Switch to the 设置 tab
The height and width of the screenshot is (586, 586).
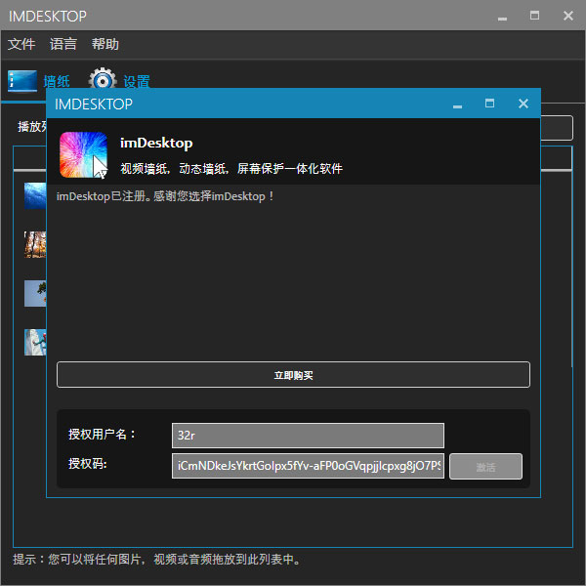point(137,81)
